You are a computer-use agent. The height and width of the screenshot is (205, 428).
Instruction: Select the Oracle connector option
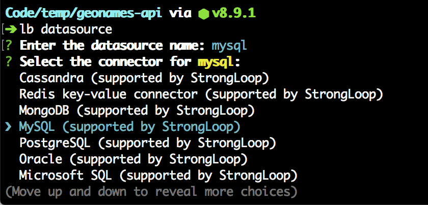tap(133, 159)
